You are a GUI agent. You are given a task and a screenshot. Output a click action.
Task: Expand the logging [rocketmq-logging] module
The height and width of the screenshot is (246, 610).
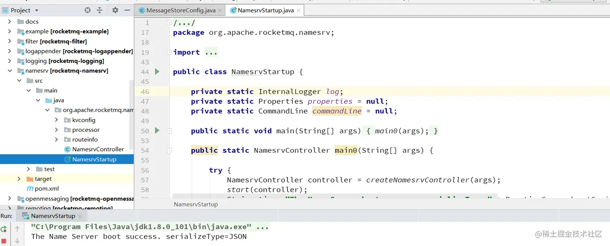[10, 61]
